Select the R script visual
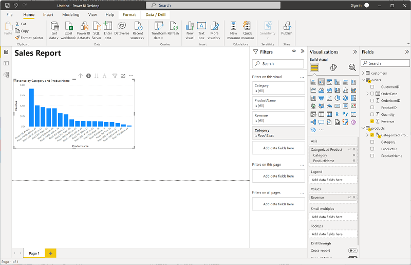This screenshot has width=411, height=265. (x=338, y=114)
